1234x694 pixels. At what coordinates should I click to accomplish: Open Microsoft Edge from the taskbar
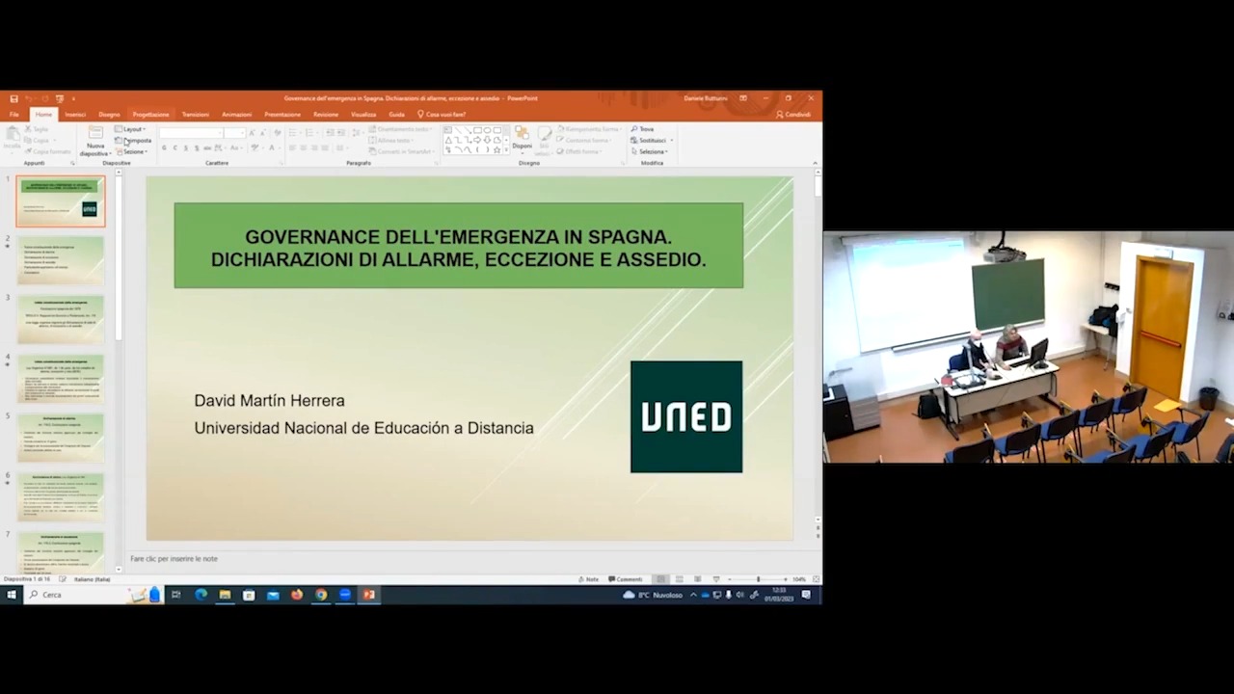tap(201, 595)
